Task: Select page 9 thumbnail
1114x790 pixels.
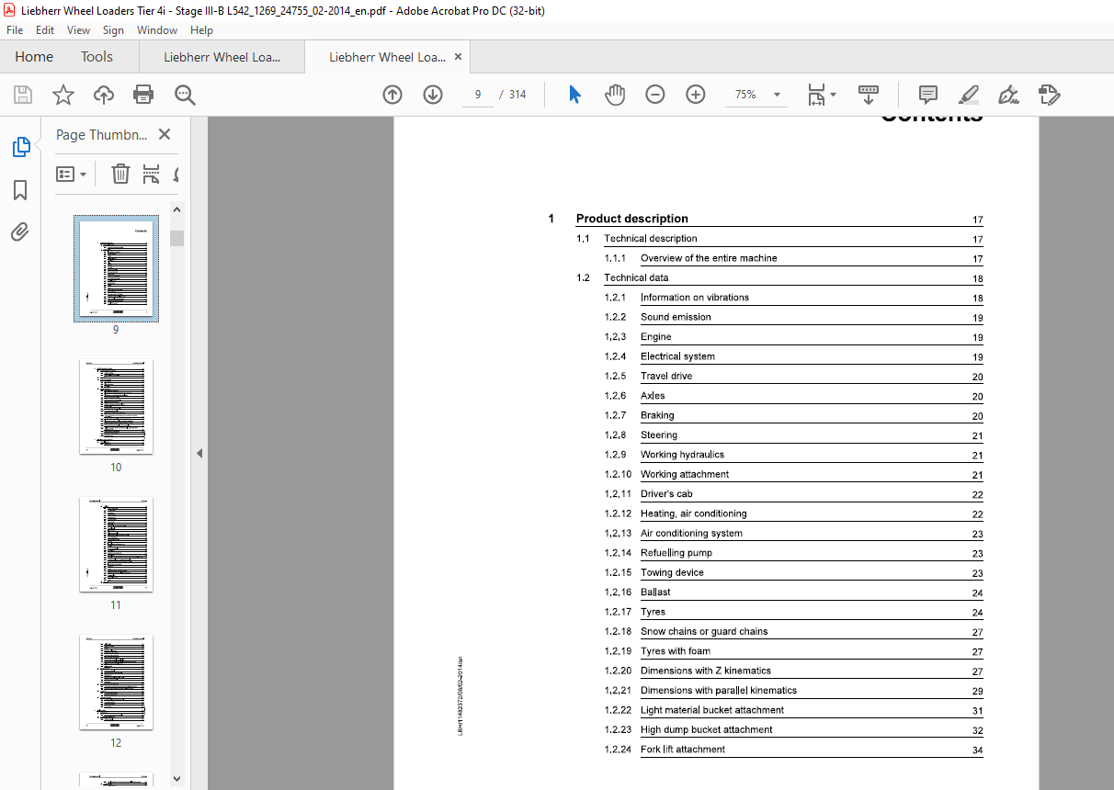Action: pos(116,269)
